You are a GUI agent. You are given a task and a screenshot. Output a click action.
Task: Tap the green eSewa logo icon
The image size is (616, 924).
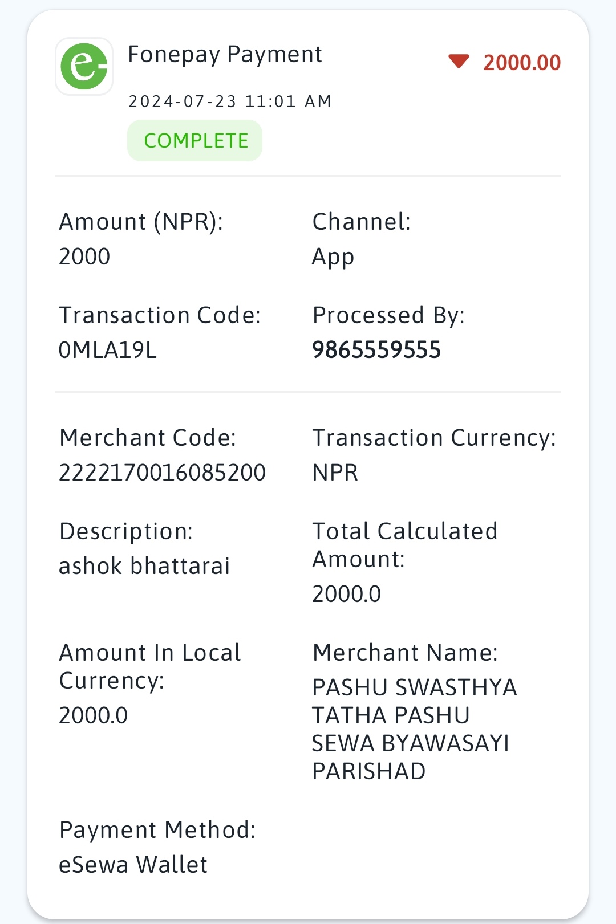[x=84, y=66]
